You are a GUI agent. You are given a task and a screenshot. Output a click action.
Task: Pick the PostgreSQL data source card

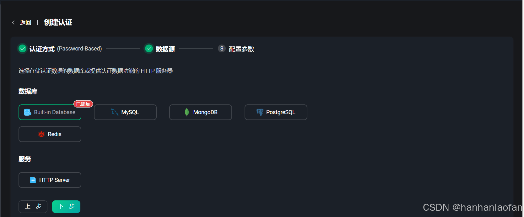tap(276, 112)
